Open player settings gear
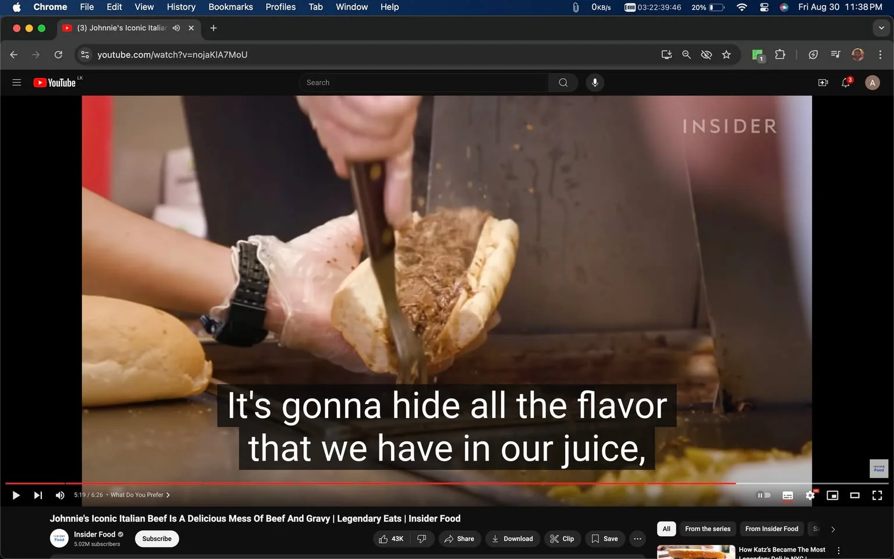Image resolution: width=894 pixels, height=559 pixels. [x=810, y=495]
